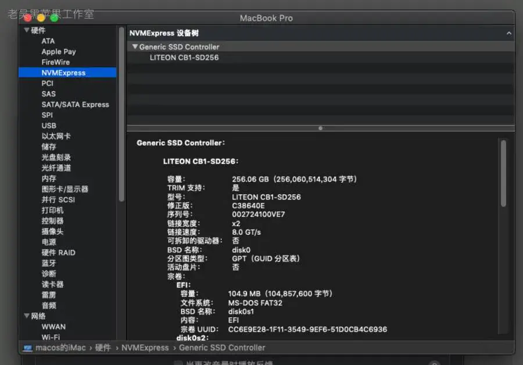Open 并行 SCSI in the sidebar
This screenshot has height=365, width=523.
[58, 200]
